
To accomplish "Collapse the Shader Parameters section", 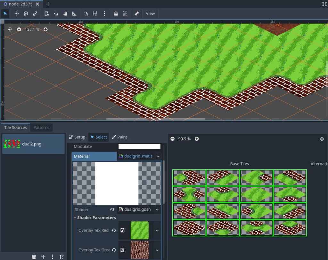I will point(75,217).
